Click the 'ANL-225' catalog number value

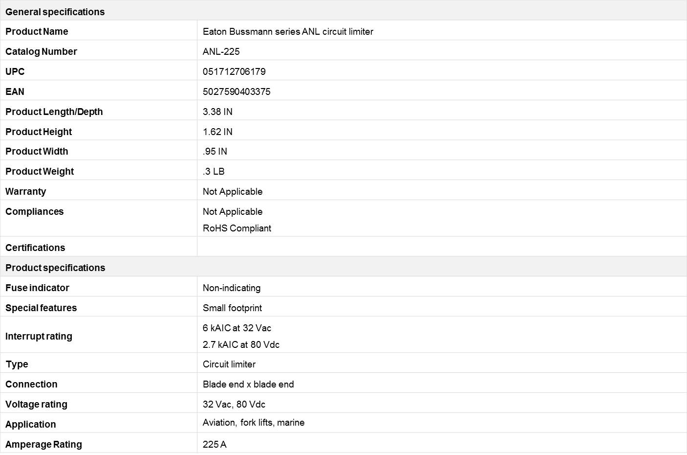[x=221, y=51]
